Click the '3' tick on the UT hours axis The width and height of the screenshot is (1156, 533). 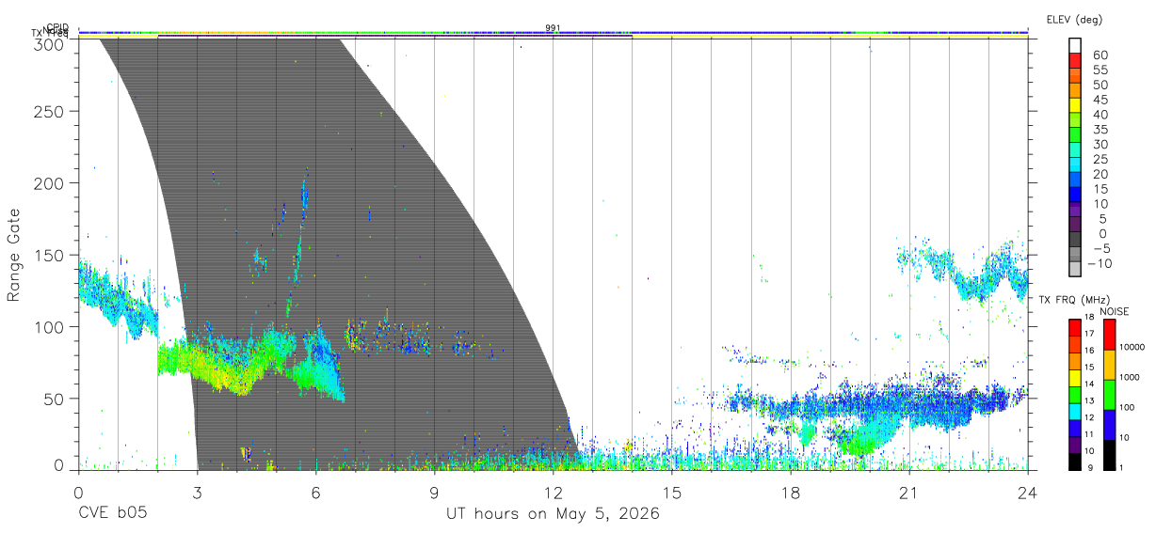coord(197,492)
